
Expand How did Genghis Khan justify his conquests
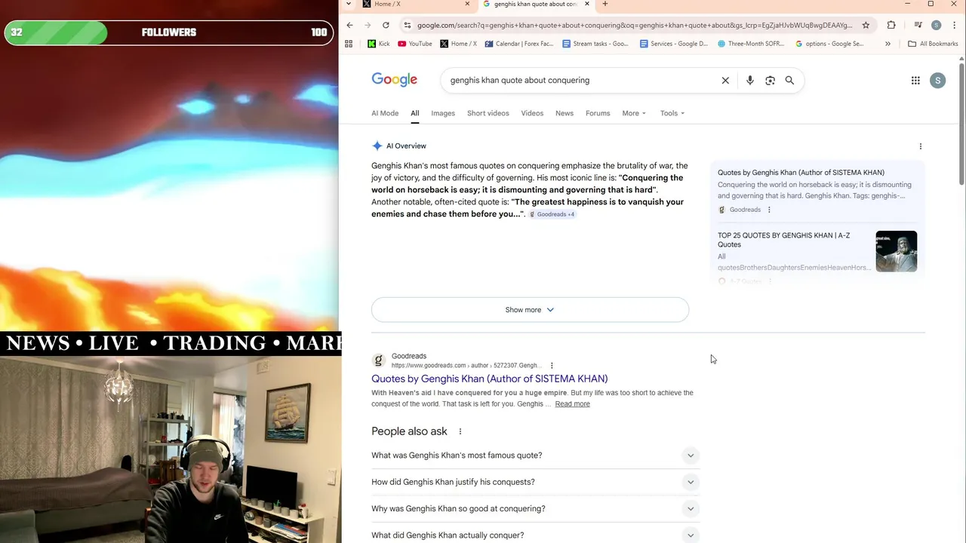[535, 482]
